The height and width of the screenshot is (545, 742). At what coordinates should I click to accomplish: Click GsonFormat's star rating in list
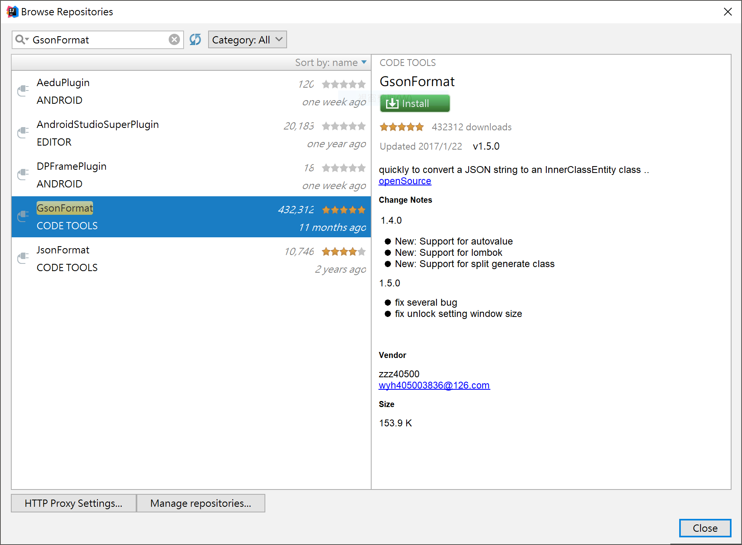(x=343, y=210)
